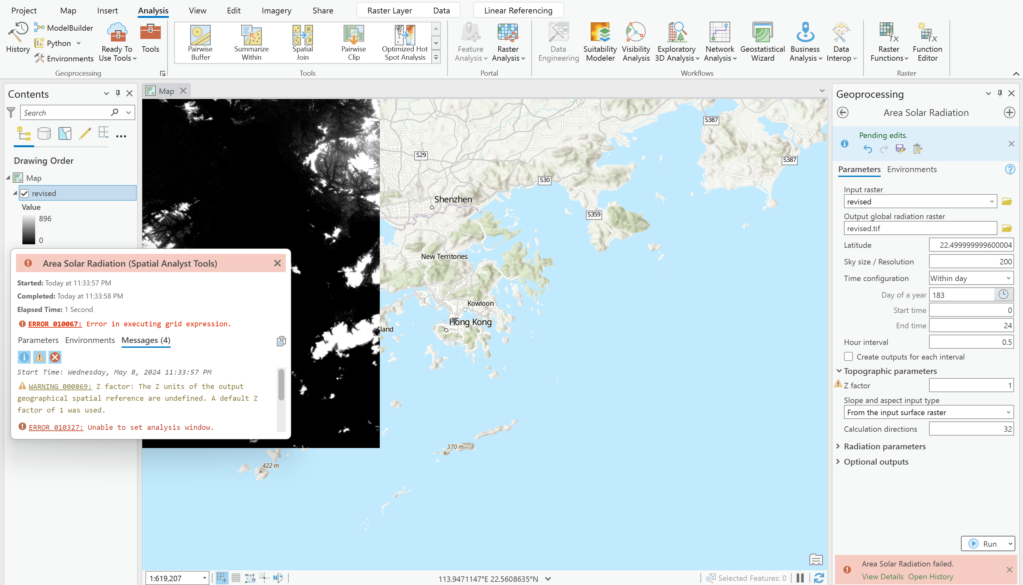The image size is (1023, 585).
Task: Browse for input raster folder icon
Action: [1006, 201]
